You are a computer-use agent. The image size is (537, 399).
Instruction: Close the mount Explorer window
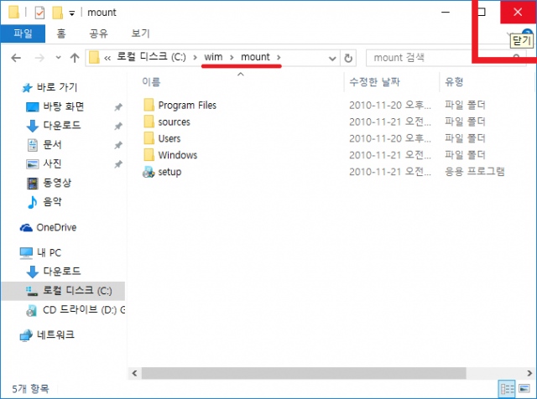click(x=518, y=13)
